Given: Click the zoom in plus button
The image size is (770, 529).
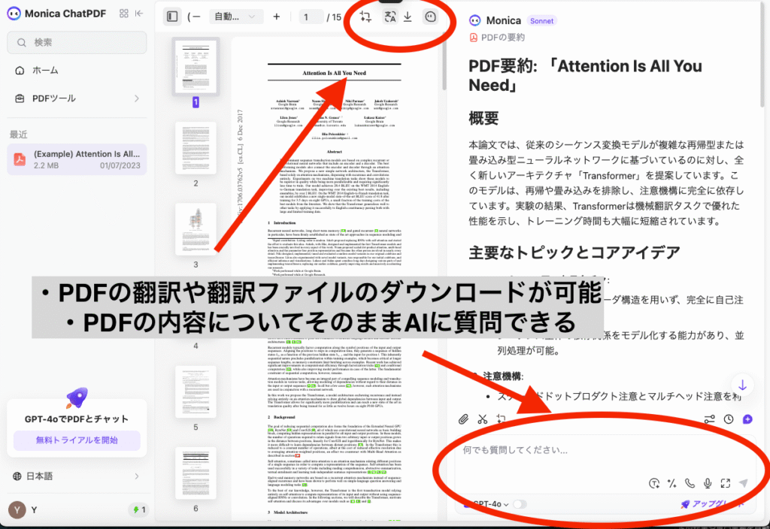Looking at the screenshot, I should 277,17.
